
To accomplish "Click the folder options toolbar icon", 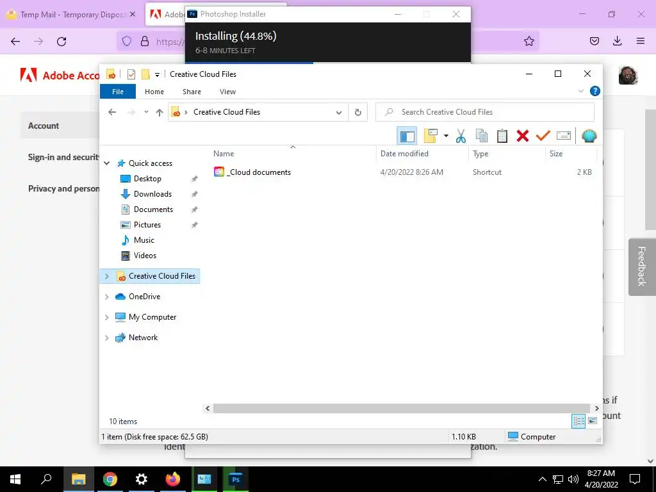I will 430,136.
